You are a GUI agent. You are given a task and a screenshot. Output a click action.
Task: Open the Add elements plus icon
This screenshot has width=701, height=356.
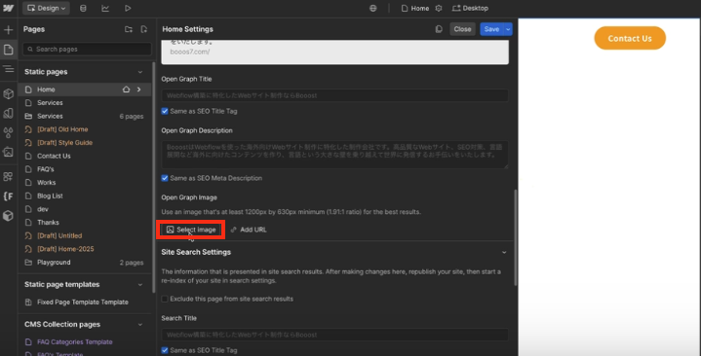pos(8,30)
